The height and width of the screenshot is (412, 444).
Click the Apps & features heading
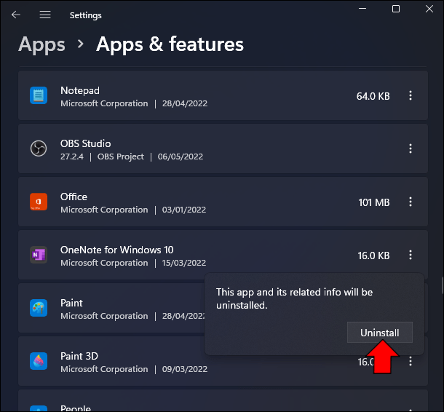(170, 44)
